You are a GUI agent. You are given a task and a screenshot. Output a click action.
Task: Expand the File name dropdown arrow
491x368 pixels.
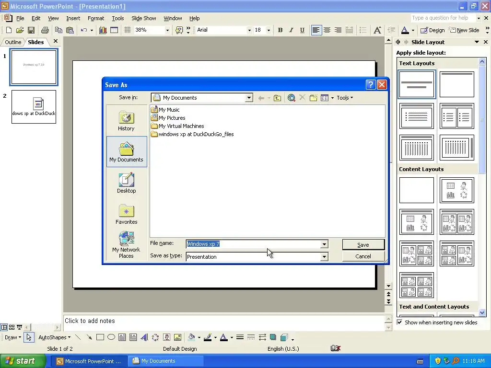(x=324, y=244)
